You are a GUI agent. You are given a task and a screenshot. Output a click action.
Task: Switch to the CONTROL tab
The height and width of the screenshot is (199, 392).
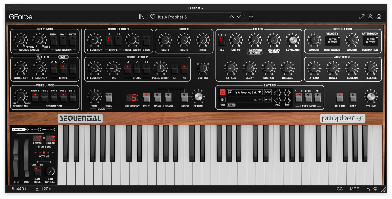[19, 130]
